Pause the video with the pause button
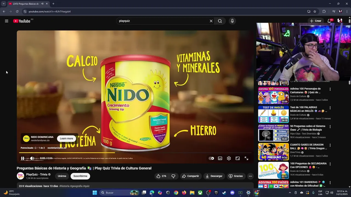The height and width of the screenshot is (197, 351). point(23,158)
